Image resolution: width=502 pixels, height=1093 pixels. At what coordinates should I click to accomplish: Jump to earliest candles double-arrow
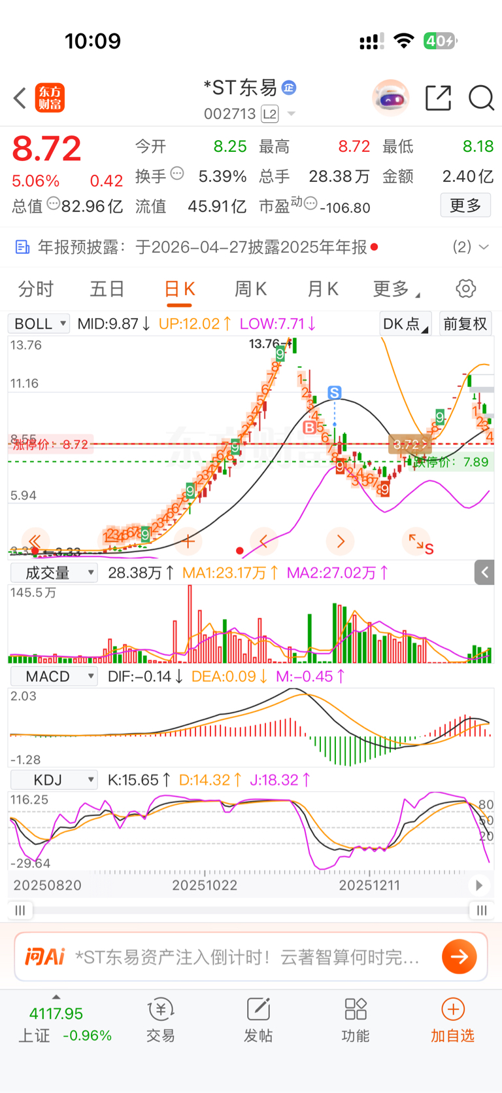coord(35,541)
